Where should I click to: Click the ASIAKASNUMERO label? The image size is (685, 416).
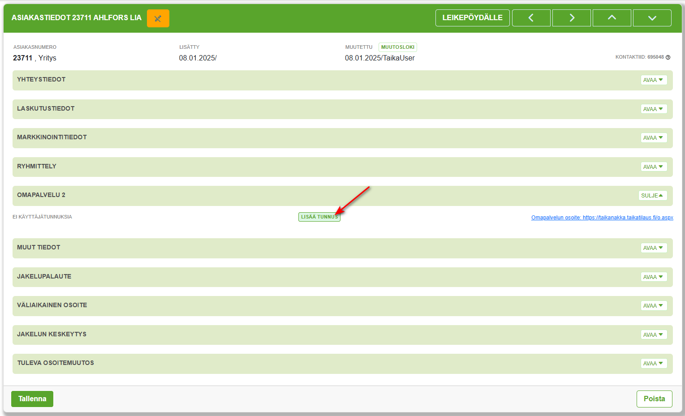tap(35, 47)
